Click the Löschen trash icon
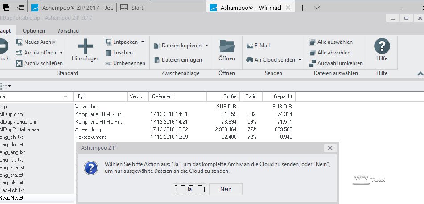Viewport: 424px width, 204px height. coord(109,53)
